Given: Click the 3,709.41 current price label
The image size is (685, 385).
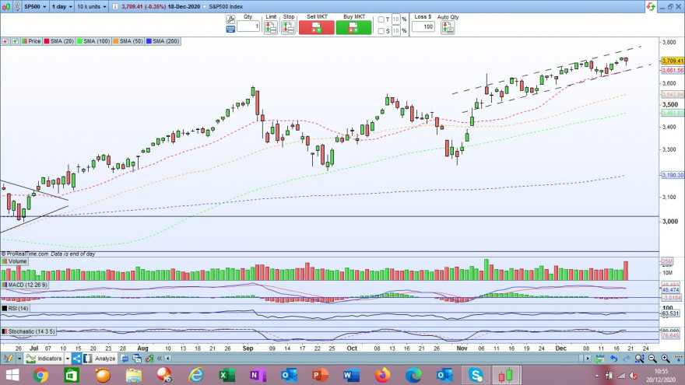Looking at the screenshot, I should click(x=673, y=61).
